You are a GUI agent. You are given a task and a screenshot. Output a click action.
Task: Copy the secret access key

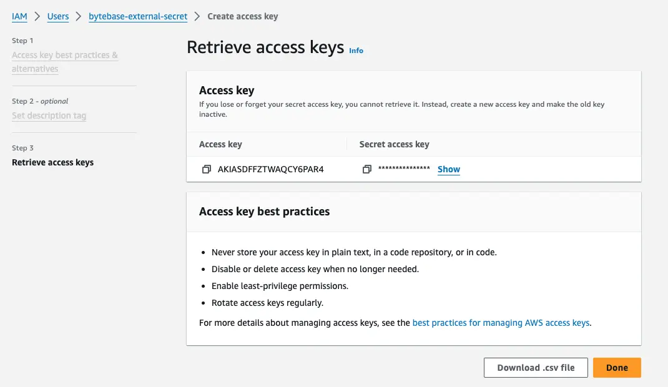click(367, 169)
